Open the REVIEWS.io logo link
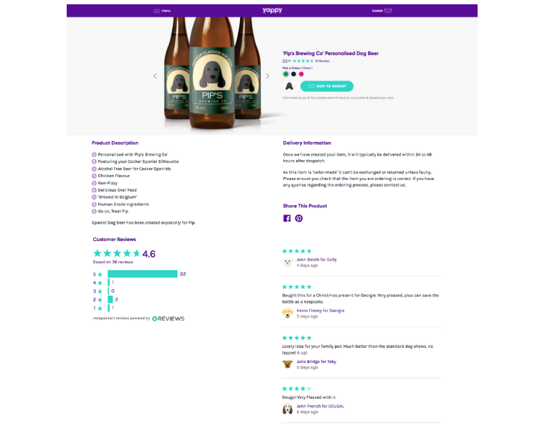Screen dimensions: 545x429 tap(169, 319)
